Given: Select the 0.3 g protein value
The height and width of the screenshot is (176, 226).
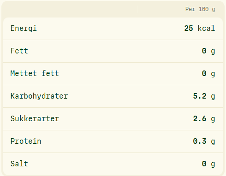Looking at the screenshot, I should (204, 141).
